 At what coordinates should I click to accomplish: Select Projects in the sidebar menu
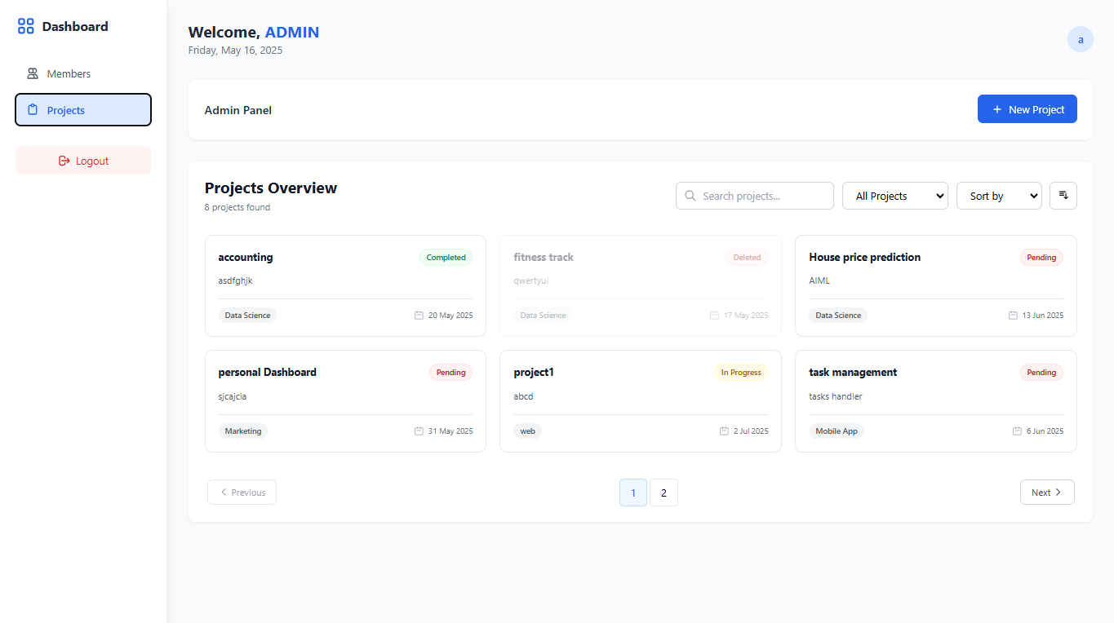(82, 110)
